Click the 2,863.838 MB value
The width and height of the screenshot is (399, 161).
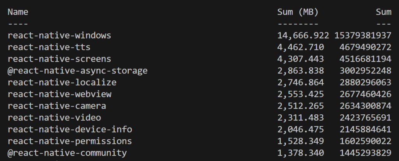pos(300,71)
